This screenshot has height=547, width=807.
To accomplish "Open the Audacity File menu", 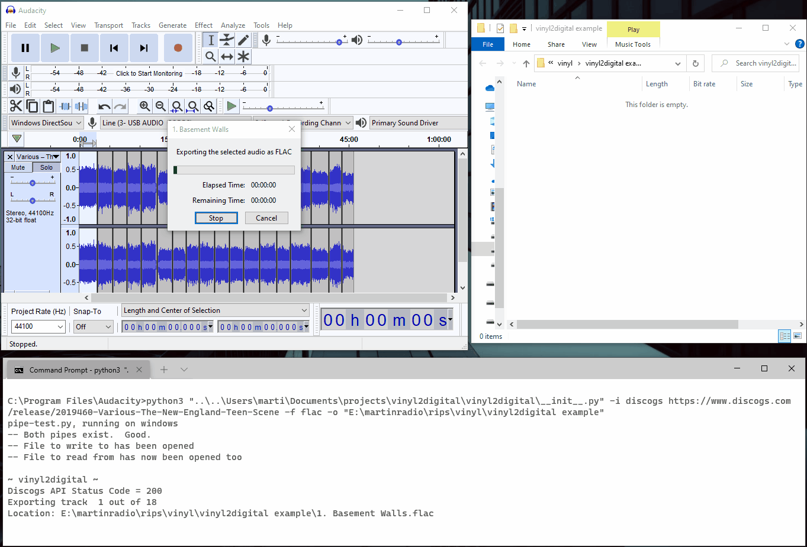I will point(11,25).
